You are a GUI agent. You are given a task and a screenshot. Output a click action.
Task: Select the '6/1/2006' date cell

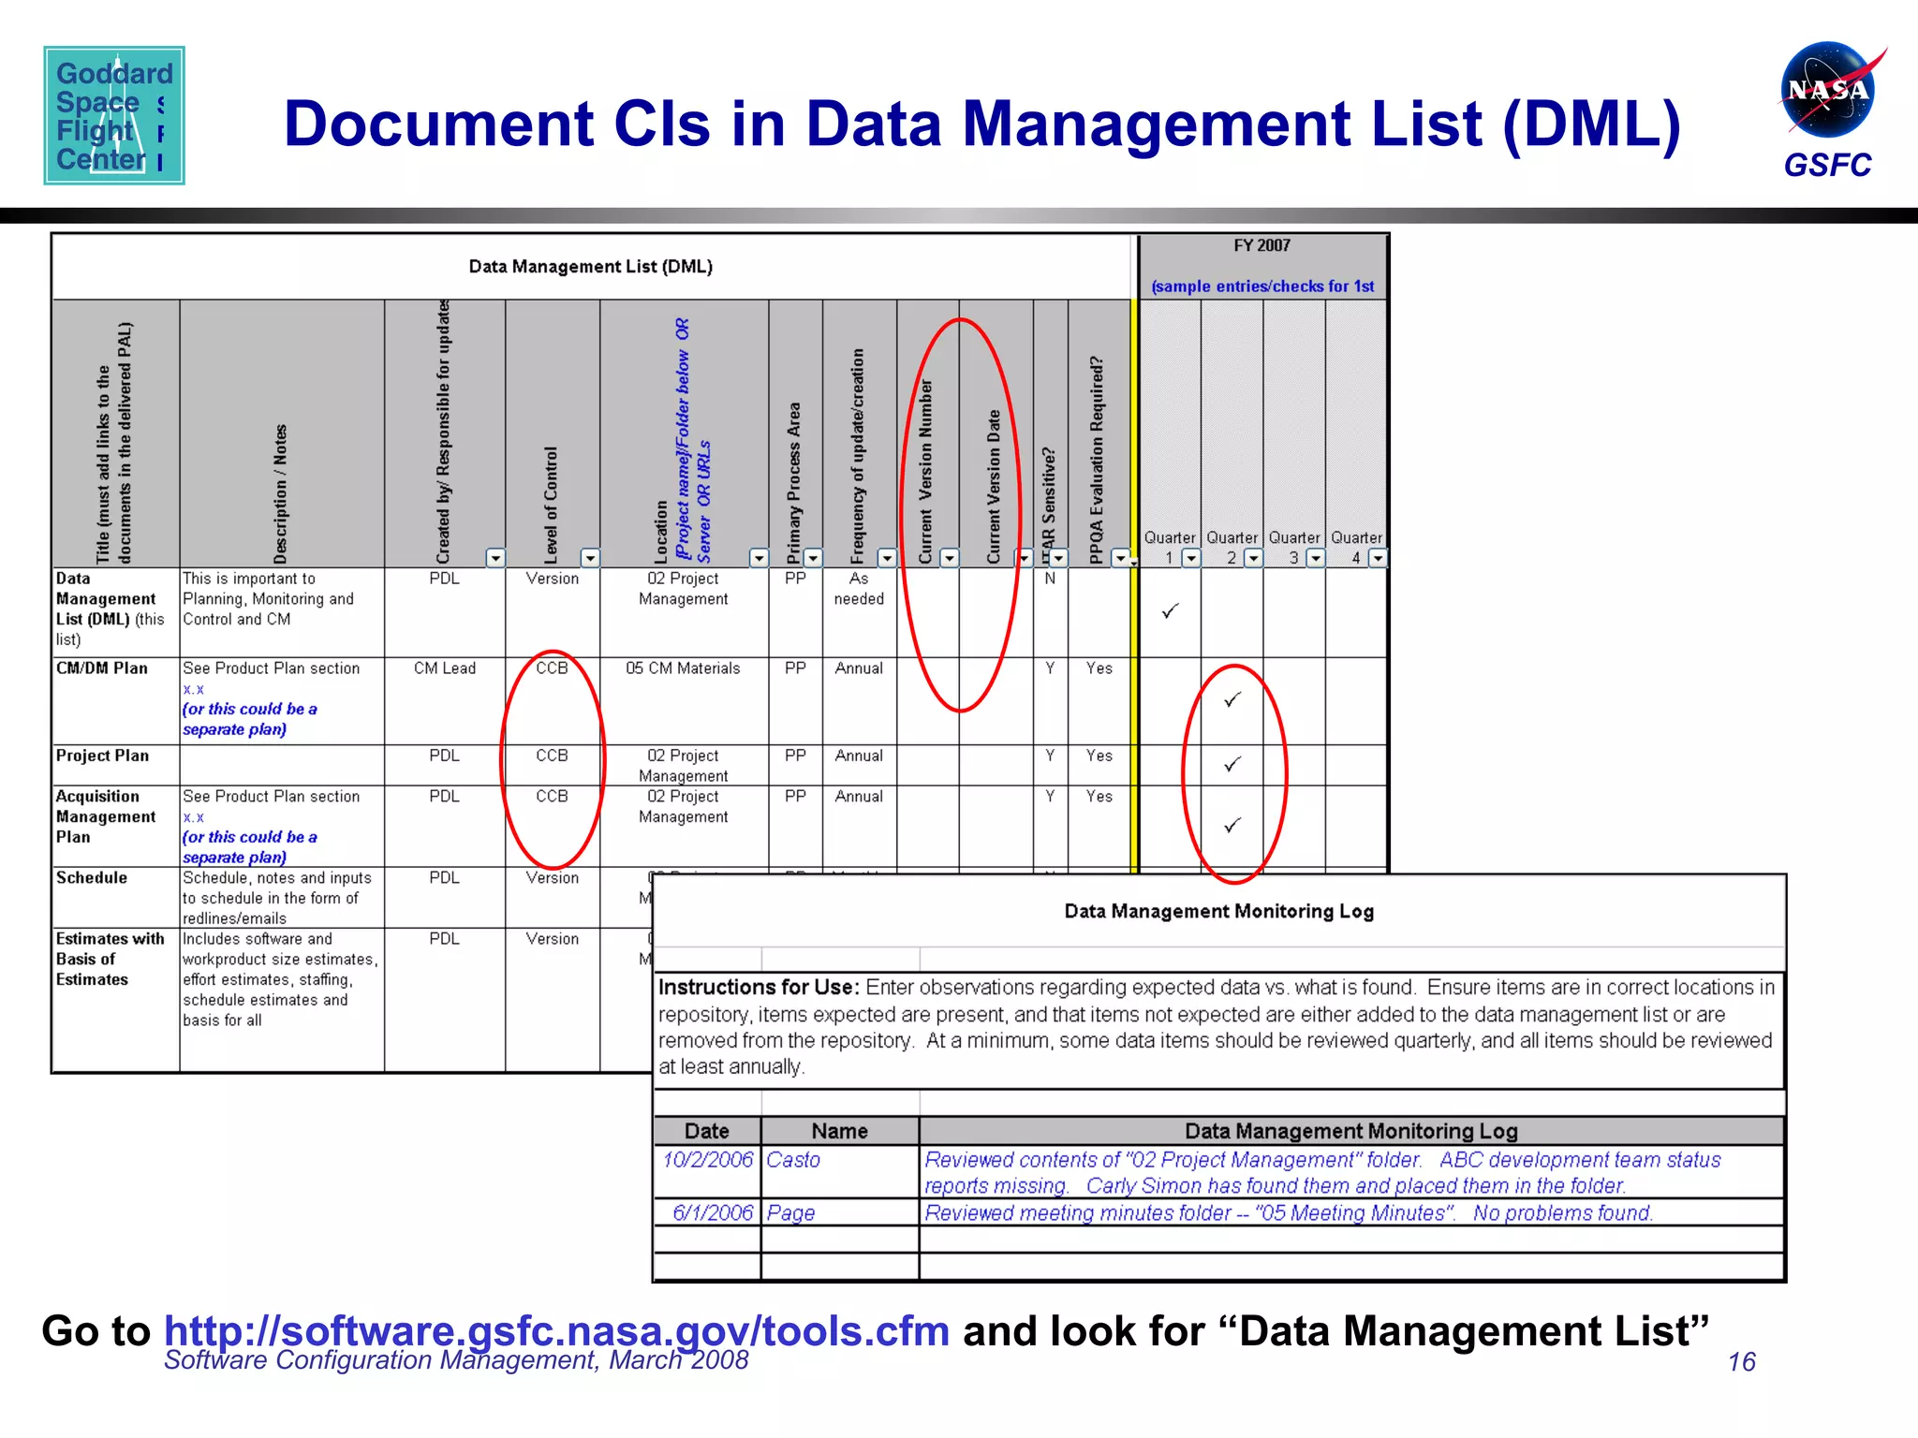point(707,1212)
